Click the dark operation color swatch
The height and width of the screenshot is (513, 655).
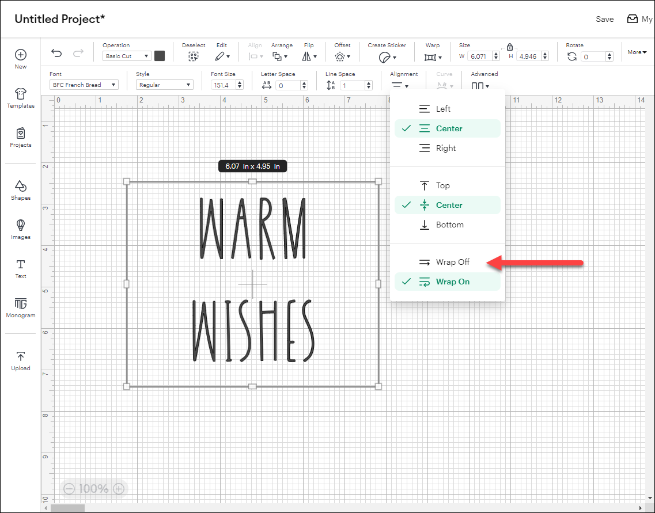[160, 56]
